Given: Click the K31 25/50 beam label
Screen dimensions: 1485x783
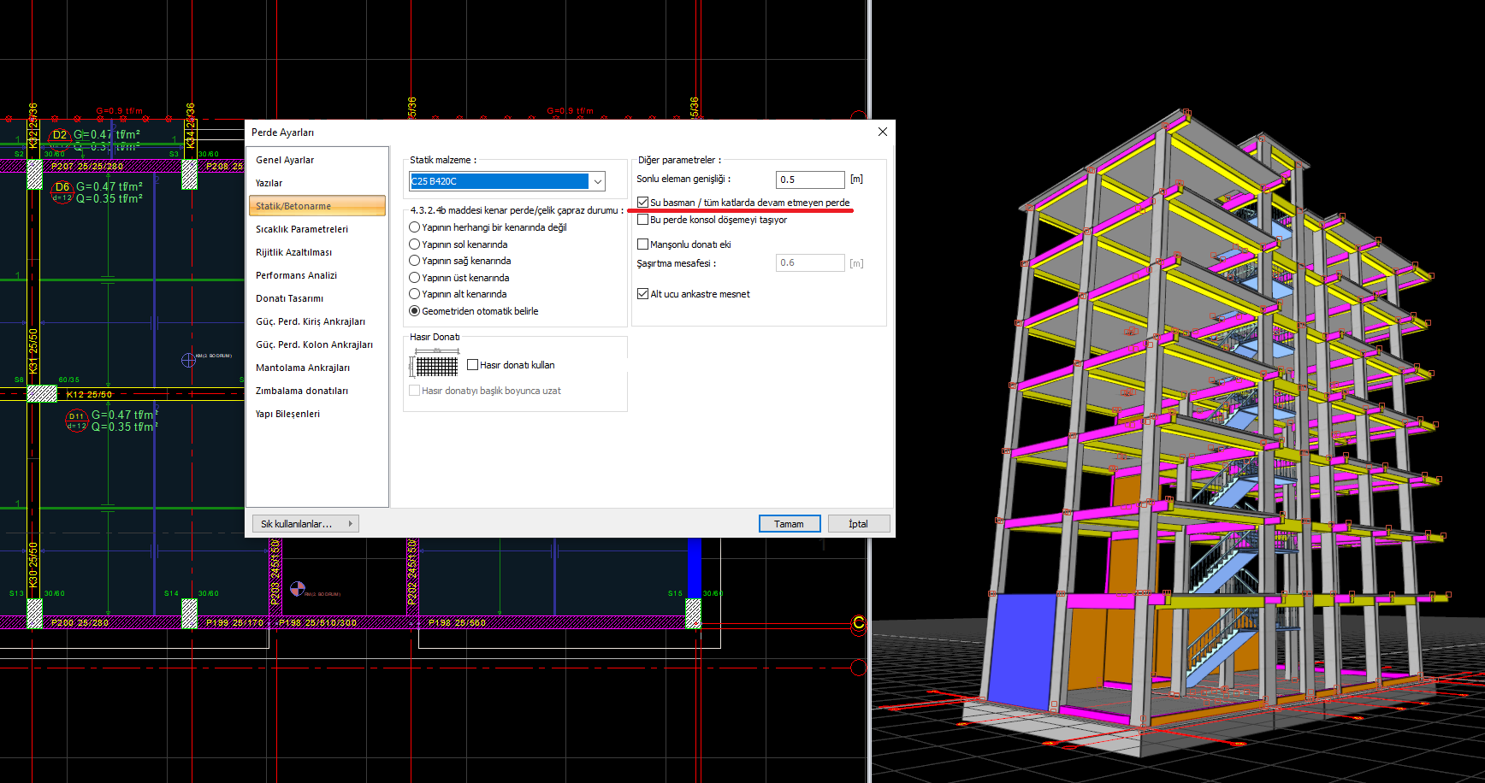Looking at the screenshot, I should click(33, 350).
